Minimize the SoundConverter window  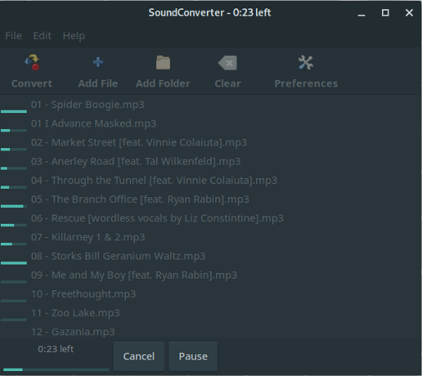361,12
